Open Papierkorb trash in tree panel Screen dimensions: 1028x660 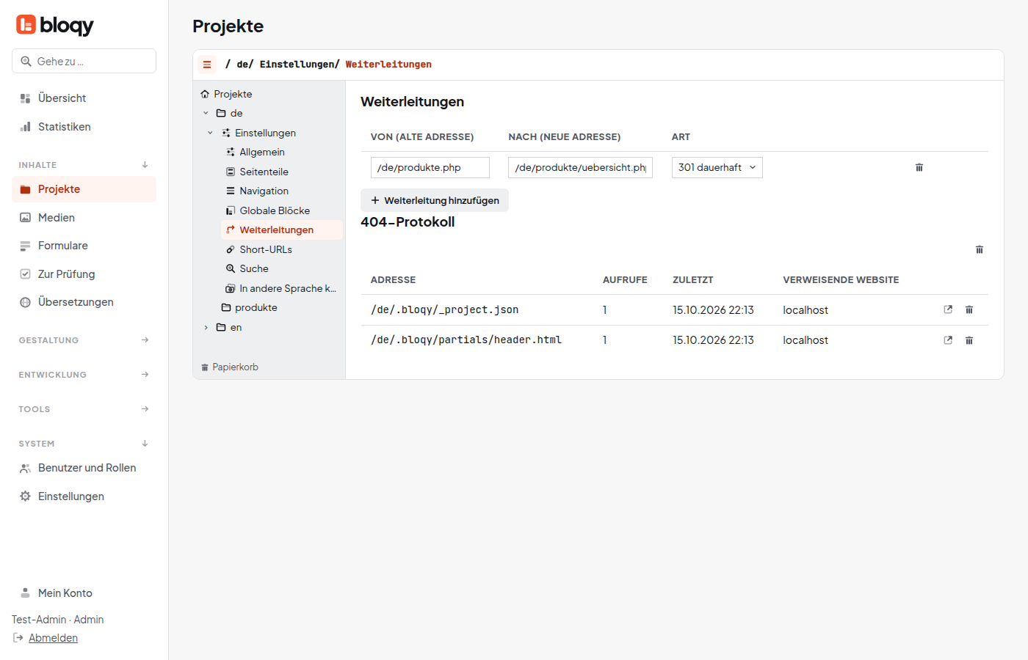pyautogui.click(x=230, y=367)
